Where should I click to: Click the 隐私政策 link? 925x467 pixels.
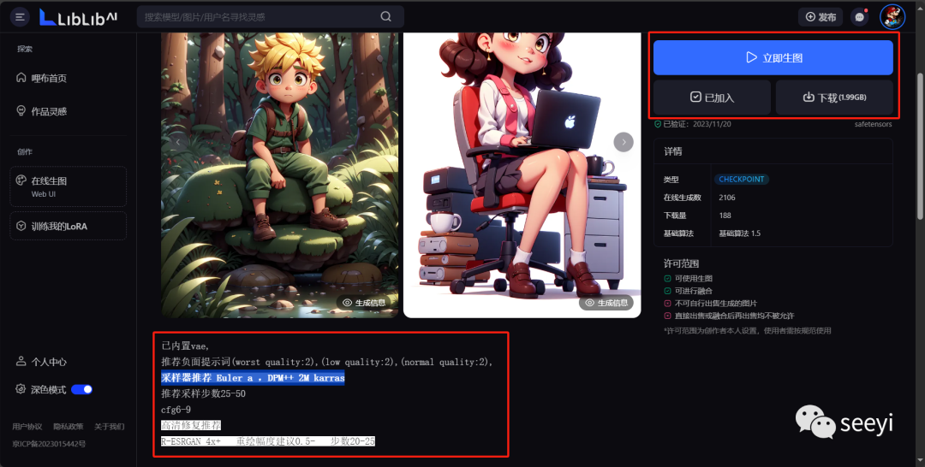(69, 426)
